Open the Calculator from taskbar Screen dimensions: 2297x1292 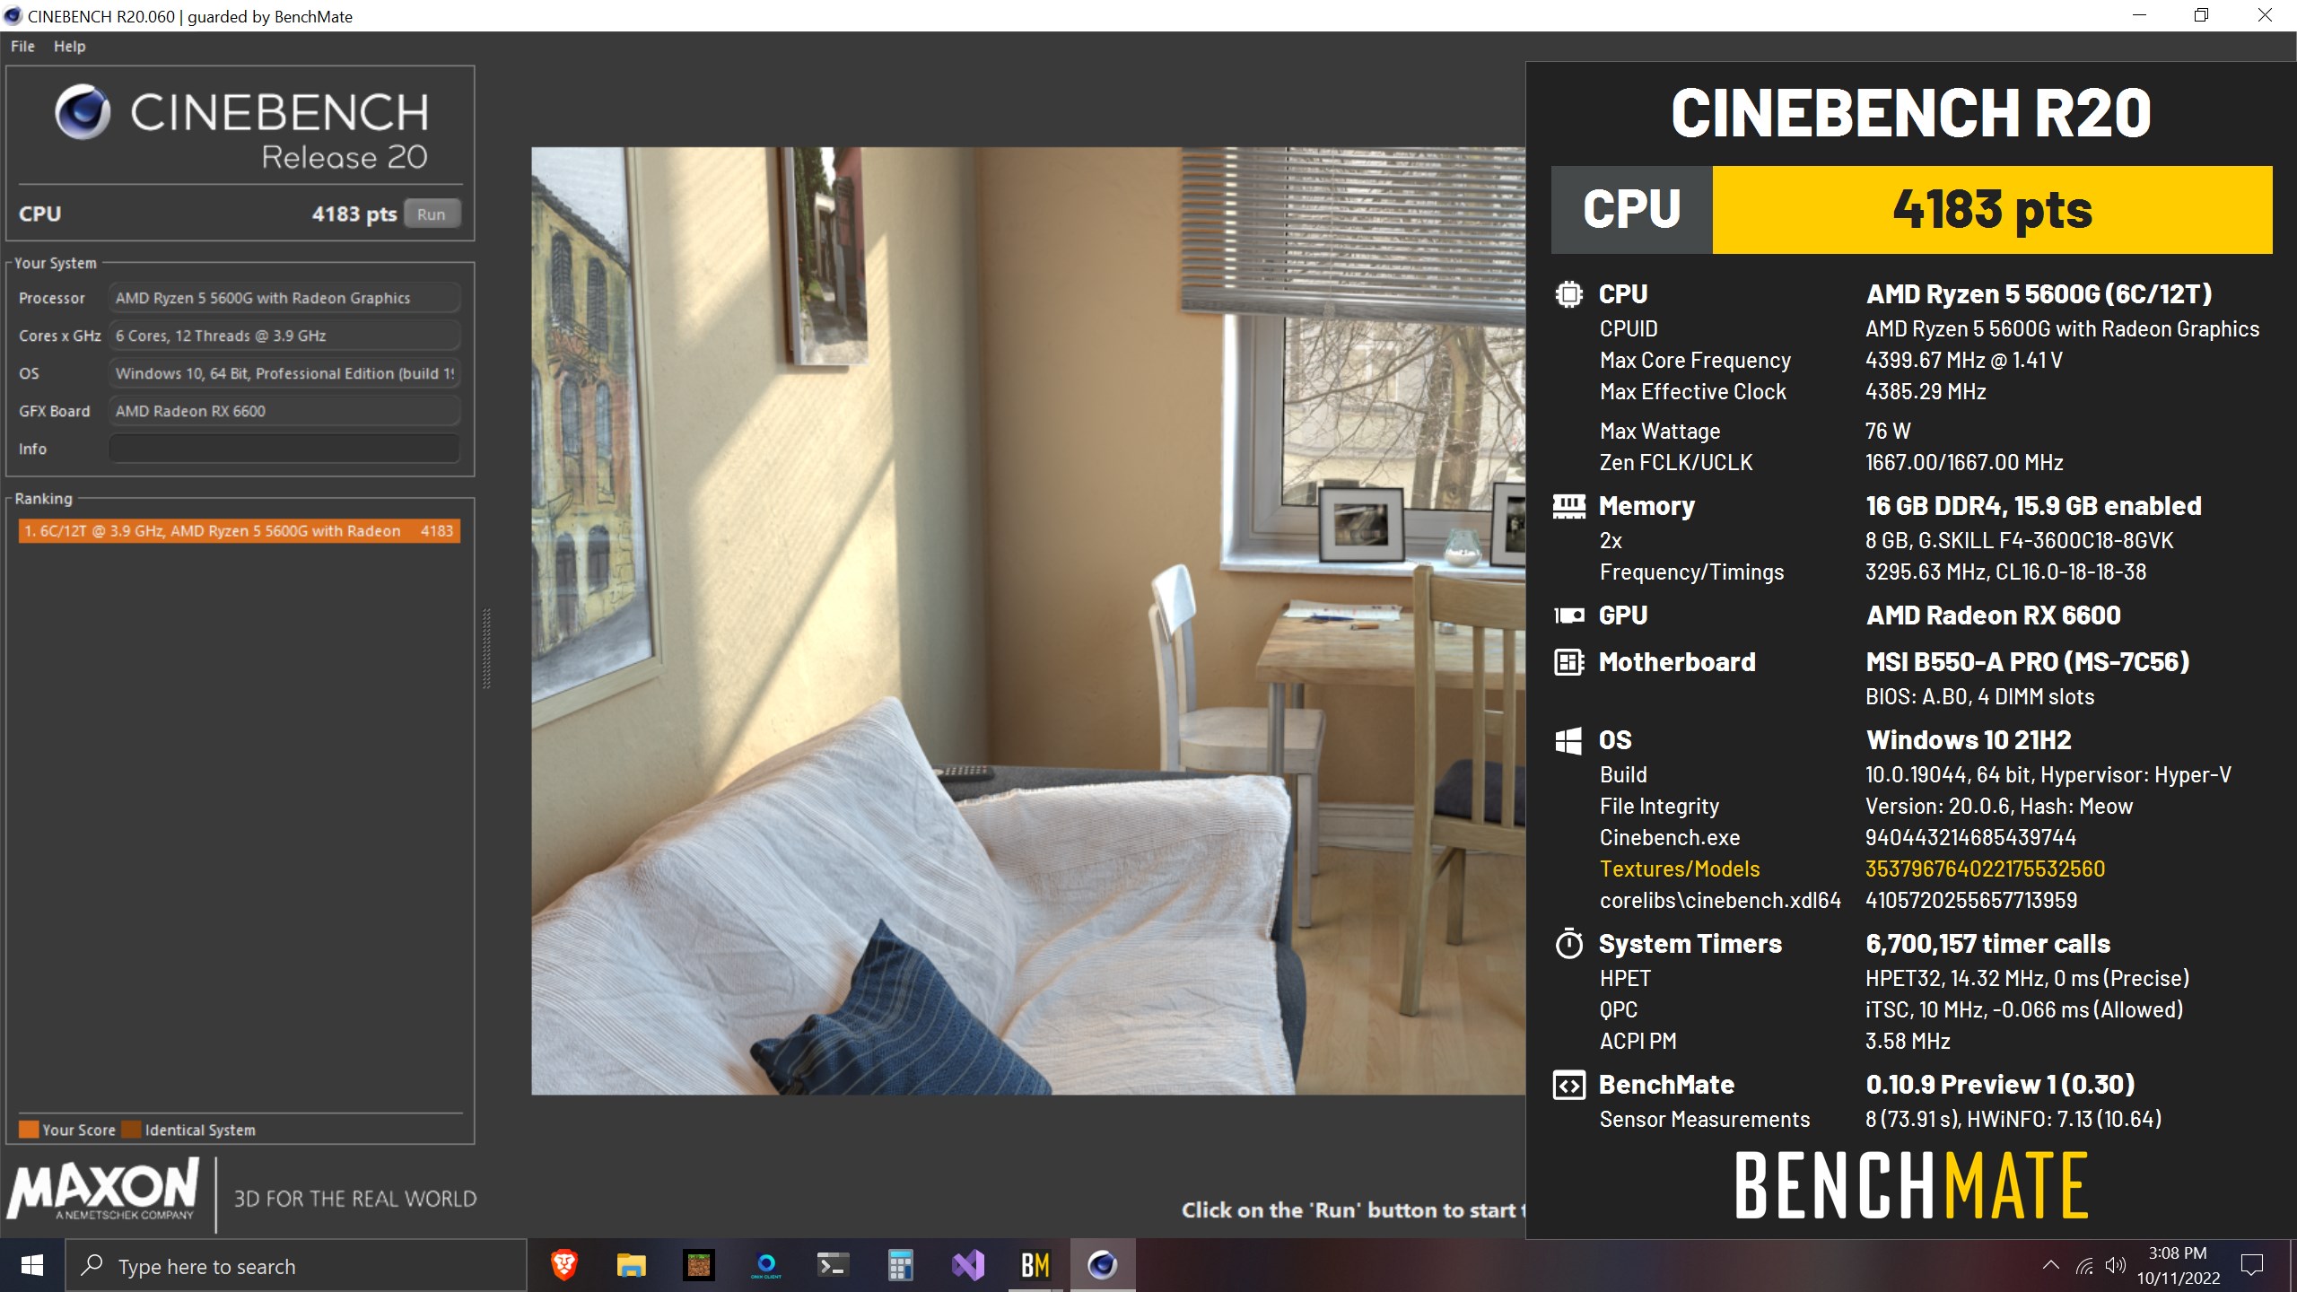tap(901, 1266)
